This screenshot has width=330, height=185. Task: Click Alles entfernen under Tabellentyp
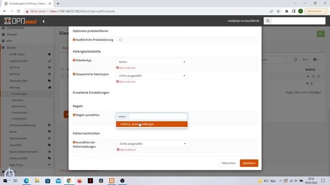[x=126, y=68]
